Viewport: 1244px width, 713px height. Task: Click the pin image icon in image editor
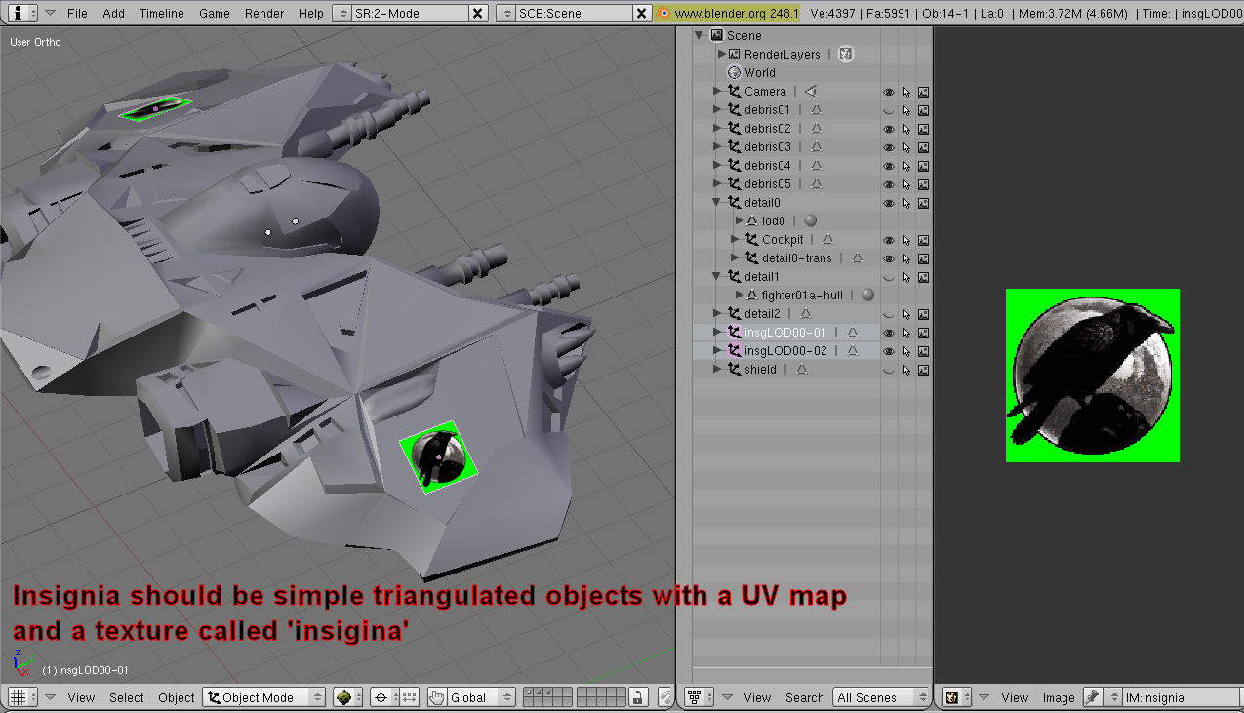coord(1092,697)
